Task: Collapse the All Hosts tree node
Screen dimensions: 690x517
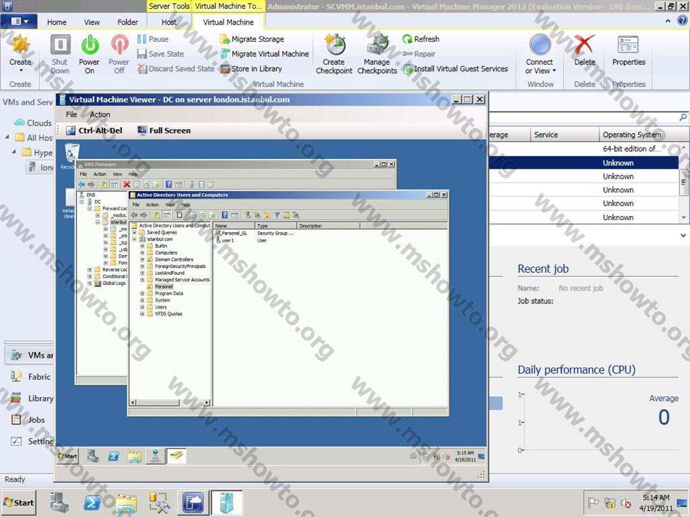Action: [x=7, y=137]
